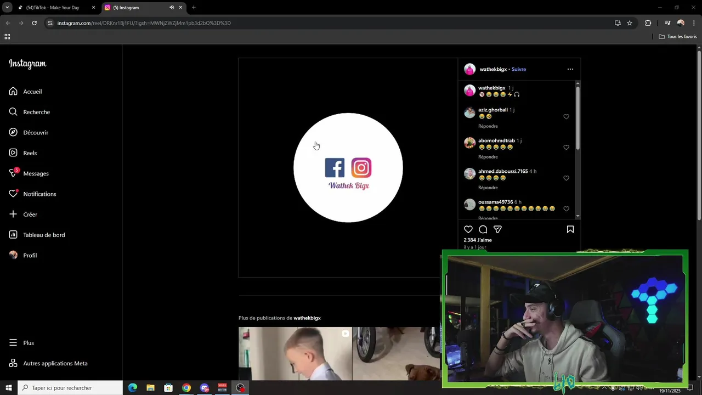Reload the page
This screenshot has height=395, width=702.
coord(34,23)
